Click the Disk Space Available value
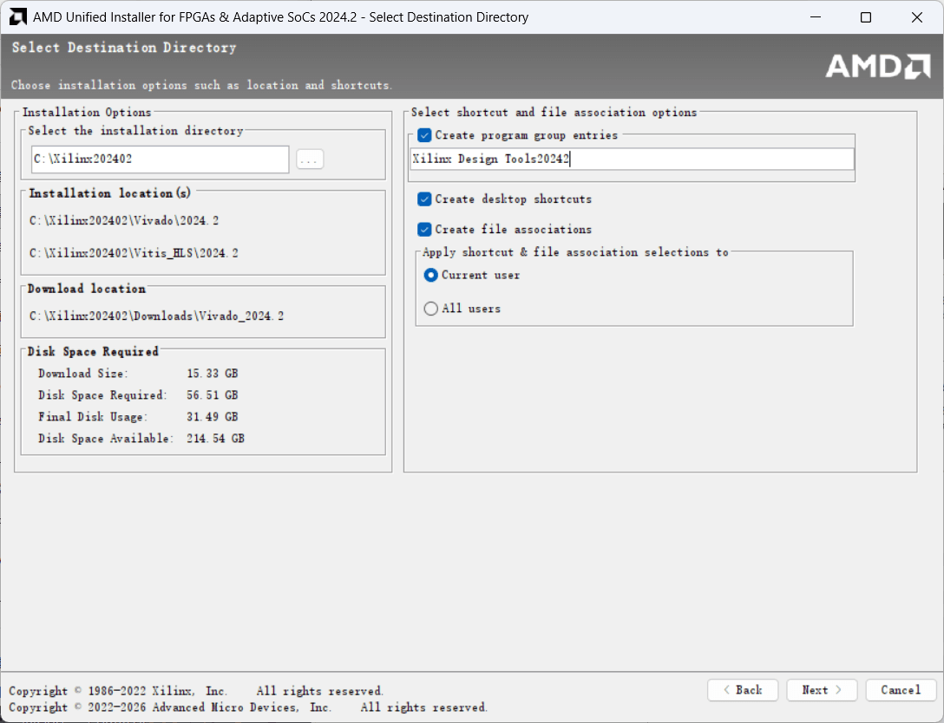Viewport: 944px width, 723px height. pos(215,439)
